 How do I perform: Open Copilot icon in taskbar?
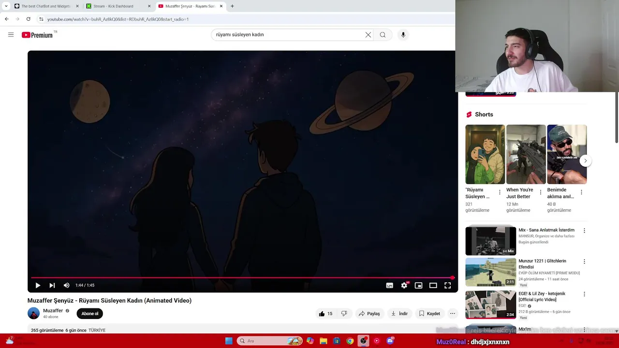click(x=310, y=341)
